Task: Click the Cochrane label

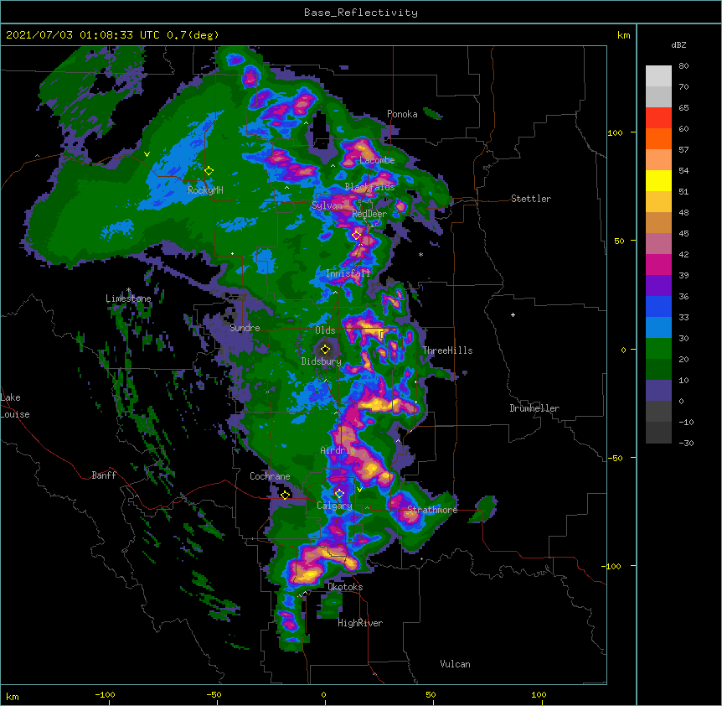Action: 270,476
